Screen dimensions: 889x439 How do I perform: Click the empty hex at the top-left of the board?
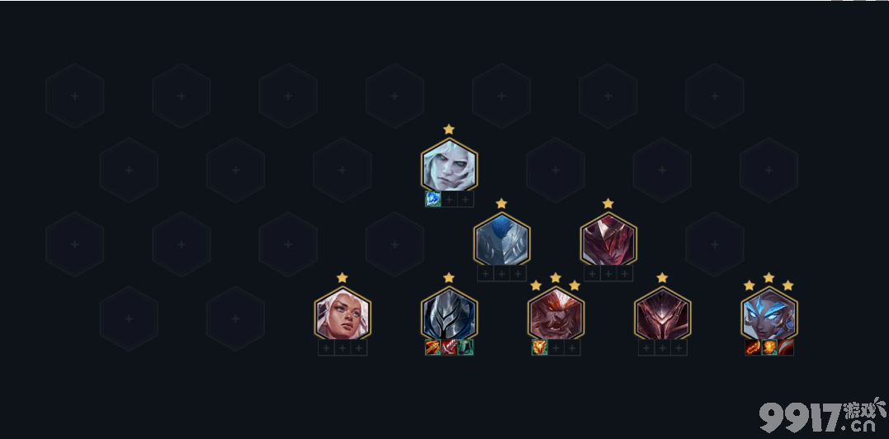(75, 96)
